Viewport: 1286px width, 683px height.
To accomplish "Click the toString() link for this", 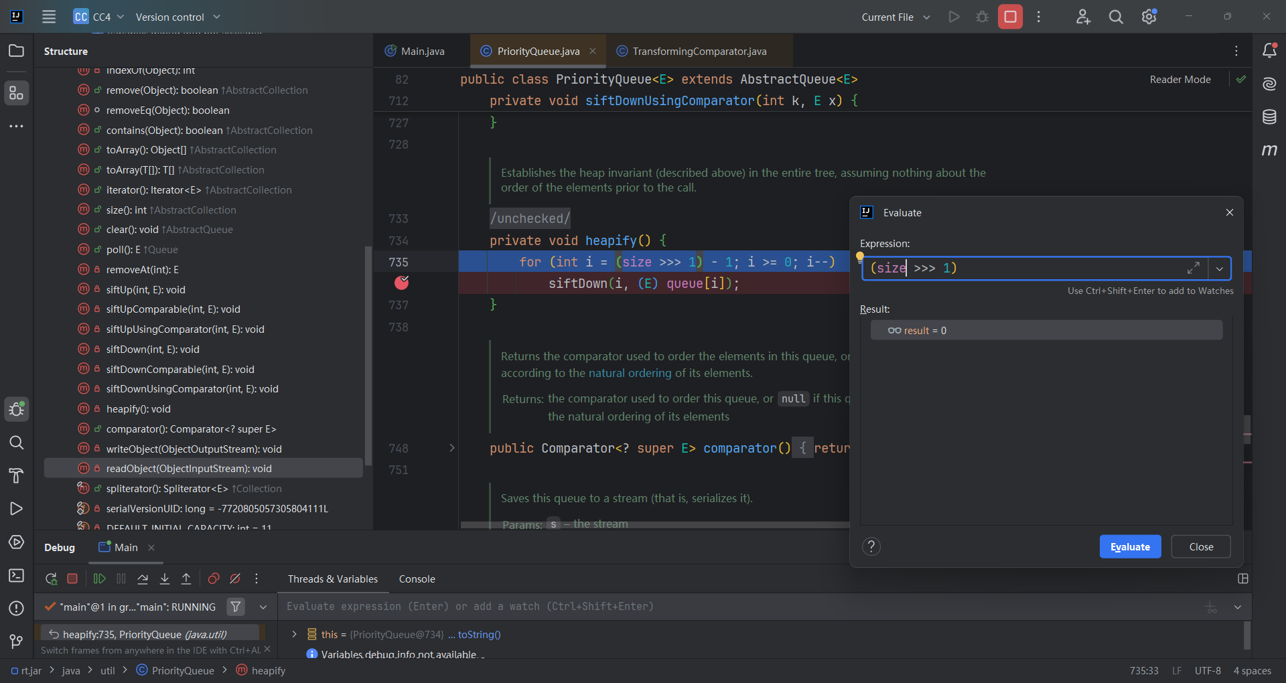I will [480, 634].
